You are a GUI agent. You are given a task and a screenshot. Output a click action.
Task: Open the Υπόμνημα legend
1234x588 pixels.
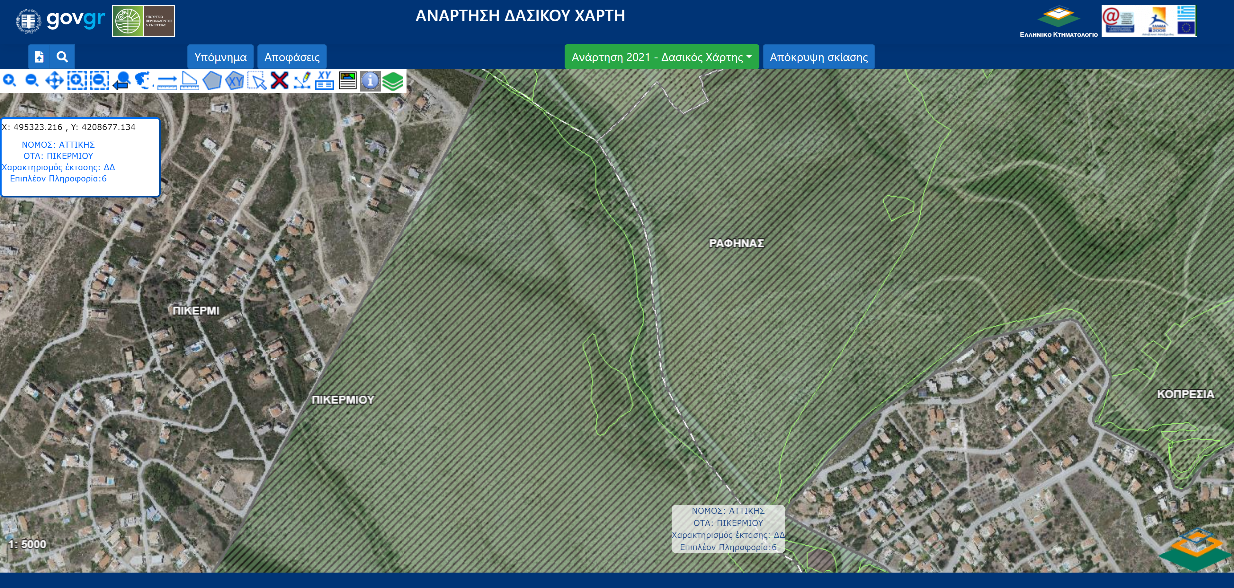[220, 57]
